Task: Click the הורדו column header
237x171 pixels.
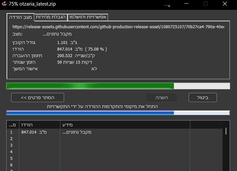Action: click(39, 125)
